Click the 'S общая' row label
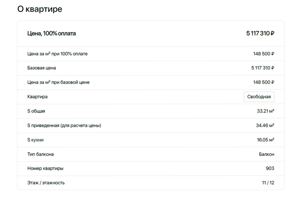This screenshot has width=285, height=198. tap(36, 111)
